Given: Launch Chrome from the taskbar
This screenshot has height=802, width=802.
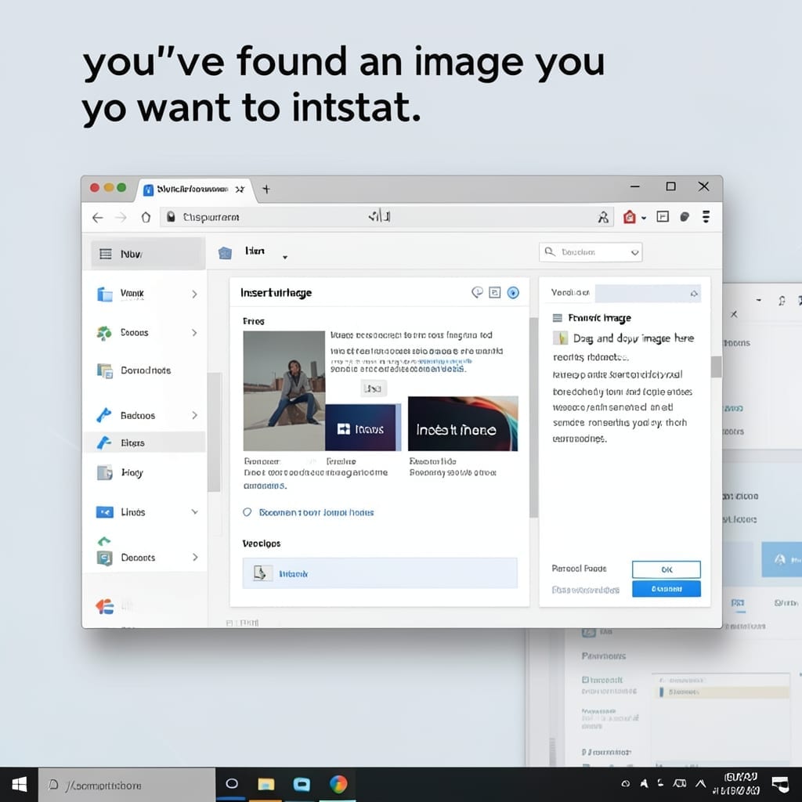Looking at the screenshot, I should pos(338,783).
